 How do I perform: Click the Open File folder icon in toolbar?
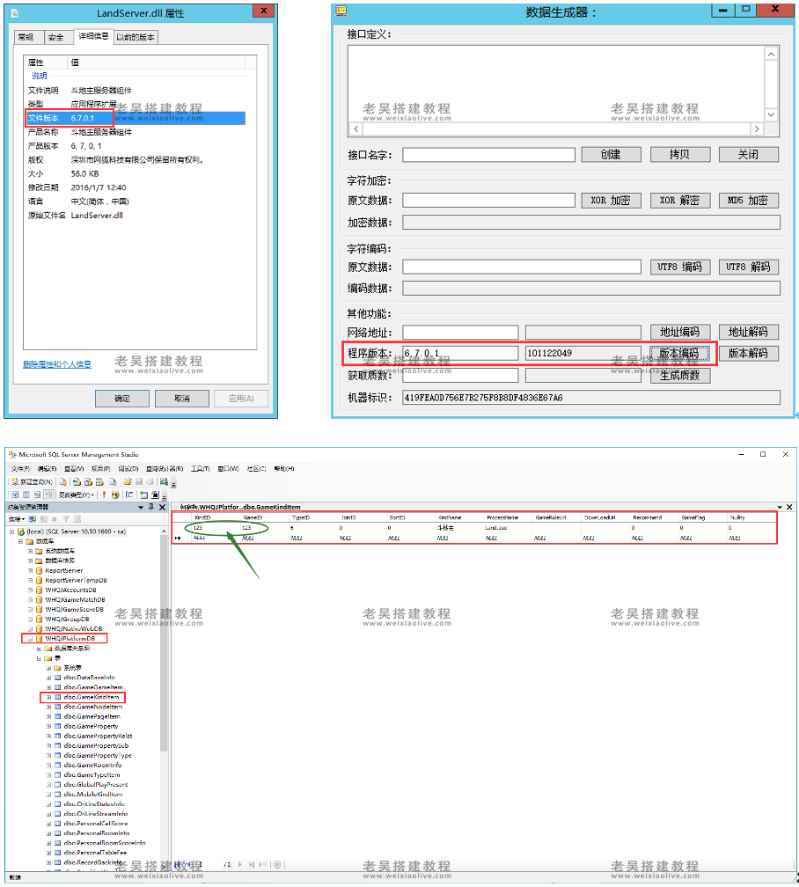128,481
